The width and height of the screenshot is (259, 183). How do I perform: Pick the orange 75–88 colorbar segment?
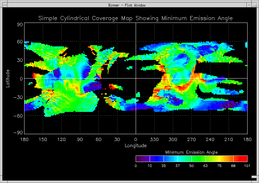click(x=226, y=159)
